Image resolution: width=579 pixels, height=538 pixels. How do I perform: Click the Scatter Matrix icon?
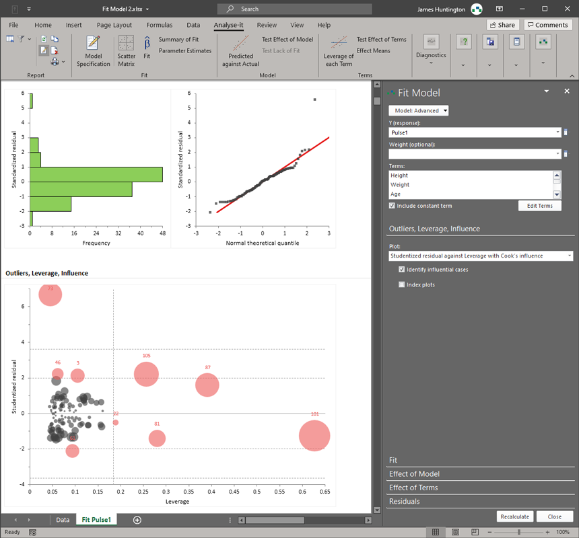click(x=127, y=50)
